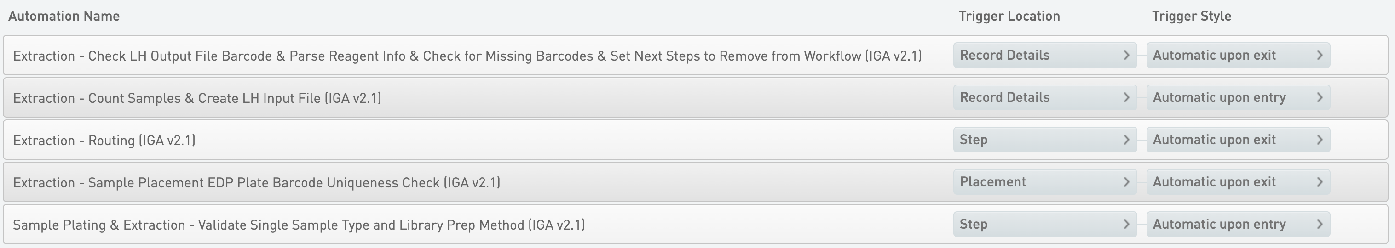Screen dimensions: 1395x248
Task: Open Trigger Location dropdown for Extraction - Routing
Action: (x=1044, y=140)
